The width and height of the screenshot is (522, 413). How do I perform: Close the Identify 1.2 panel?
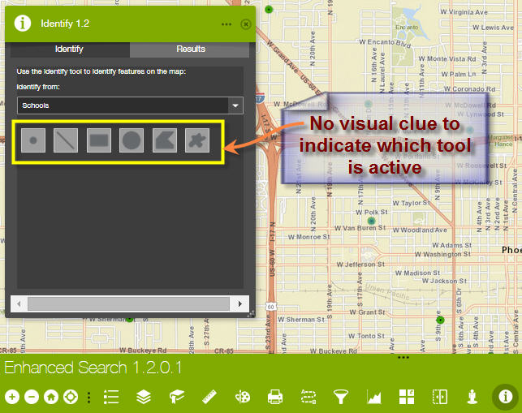point(246,24)
